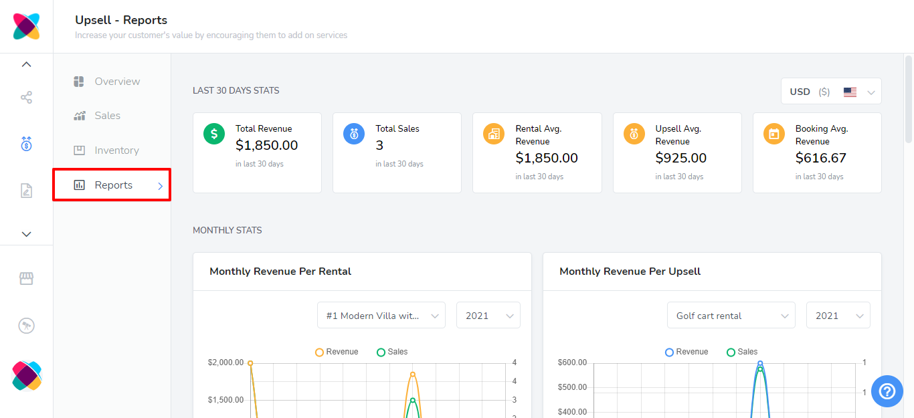This screenshot has height=418, width=914.
Task: Click the Overview dashboard icon
Action: 79,82
